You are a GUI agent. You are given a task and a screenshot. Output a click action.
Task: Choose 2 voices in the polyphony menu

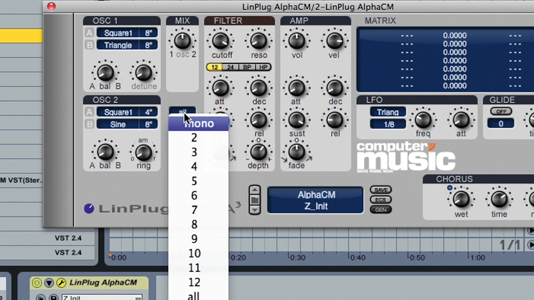pos(199,137)
